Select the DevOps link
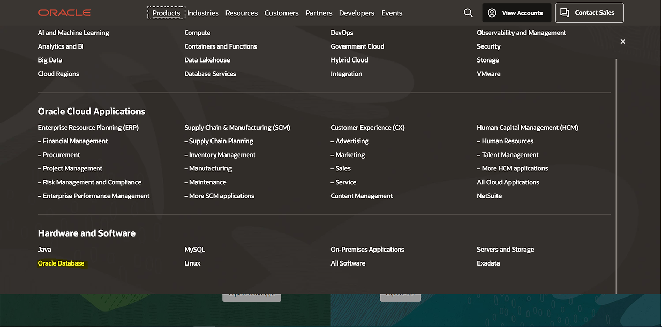Image resolution: width=662 pixels, height=327 pixels. point(342,33)
